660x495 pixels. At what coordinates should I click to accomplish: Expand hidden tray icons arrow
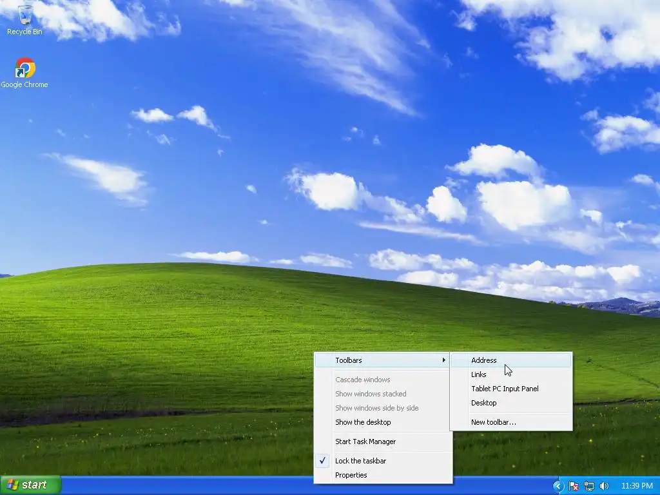click(x=558, y=486)
